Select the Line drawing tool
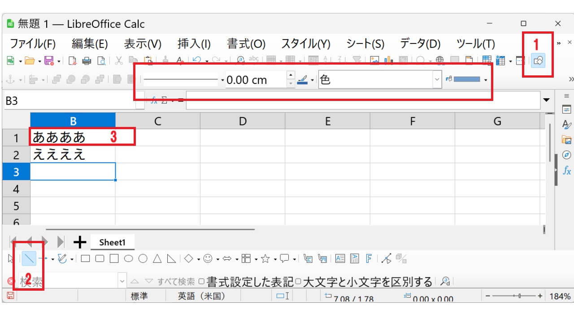Viewport: 574px width, 323px height. pyautogui.click(x=29, y=258)
